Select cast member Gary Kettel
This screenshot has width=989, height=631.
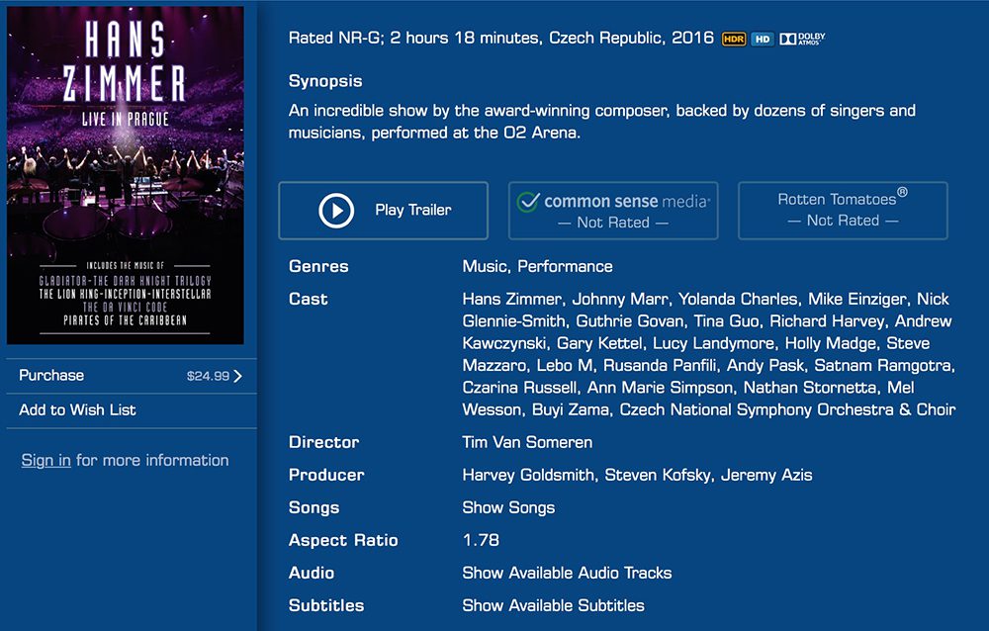599,343
